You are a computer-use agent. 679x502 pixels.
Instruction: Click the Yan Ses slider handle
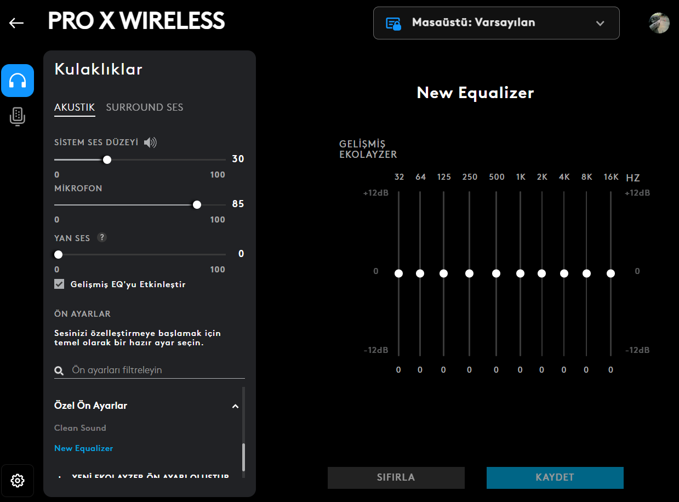click(59, 254)
